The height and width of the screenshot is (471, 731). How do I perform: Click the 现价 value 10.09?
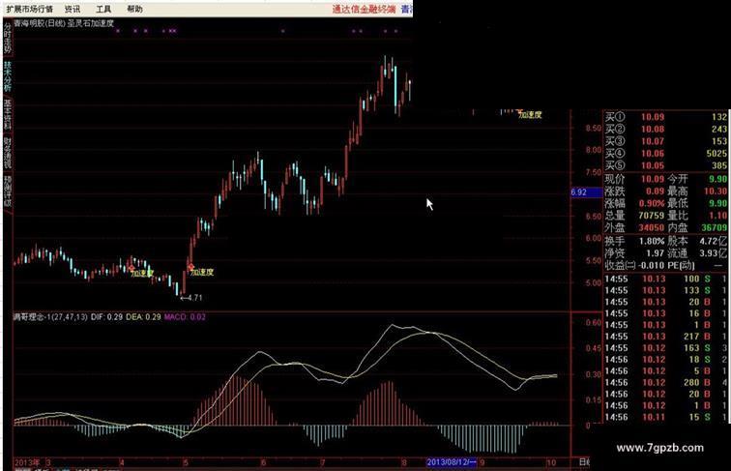click(x=653, y=179)
